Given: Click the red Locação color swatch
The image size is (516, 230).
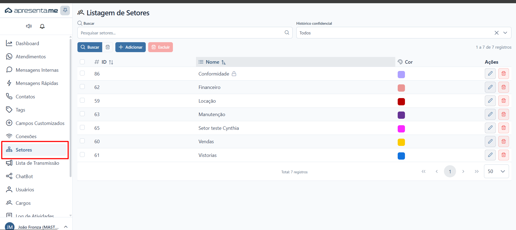Looking at the screenshot, I should [x=401, y=102].
